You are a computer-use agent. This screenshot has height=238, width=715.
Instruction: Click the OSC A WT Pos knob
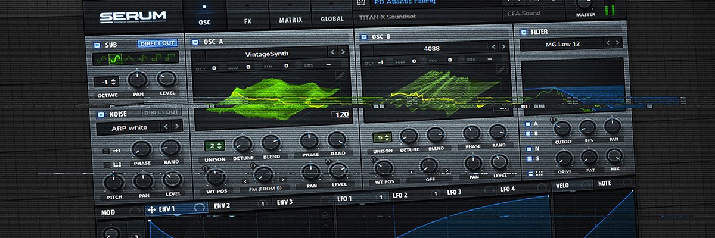tap(215, 177)
